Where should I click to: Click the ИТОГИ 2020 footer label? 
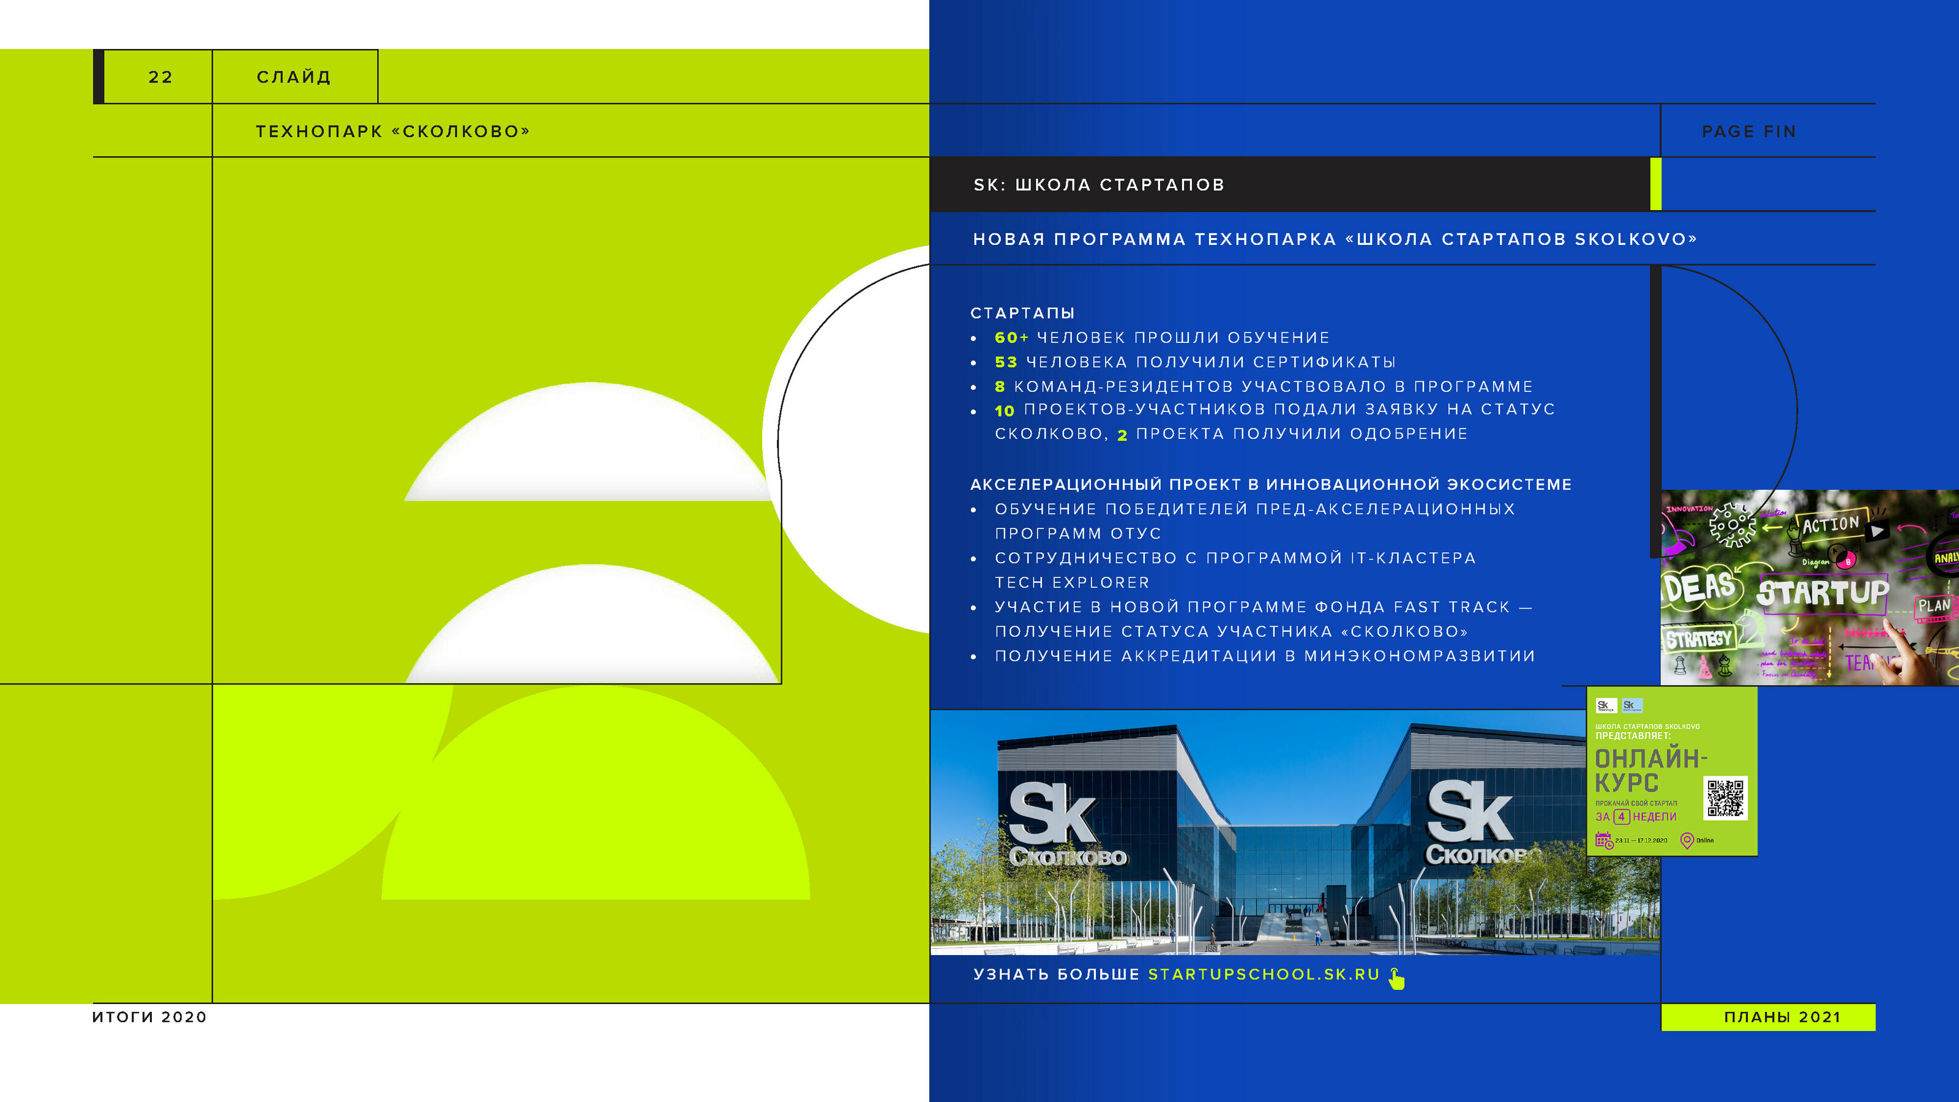pyautogui.click(x=149, y=1017)
